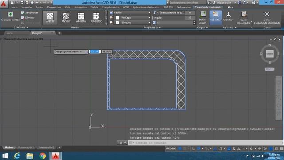Open annotation scale 1:1 dropdown
The image size is (284, 160).
pyautogui.click(x=245, y=148)
